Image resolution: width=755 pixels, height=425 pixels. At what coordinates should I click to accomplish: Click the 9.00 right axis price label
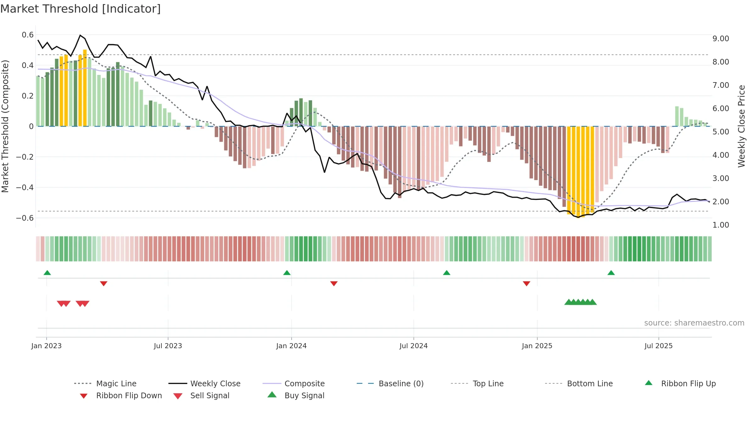click(721, 39)
